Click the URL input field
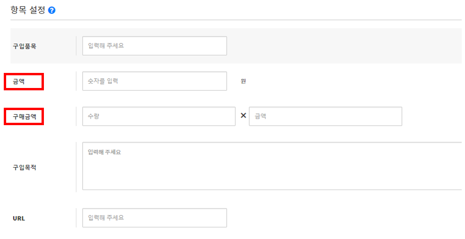Screen dimensions: 465x239 [154, 218]
